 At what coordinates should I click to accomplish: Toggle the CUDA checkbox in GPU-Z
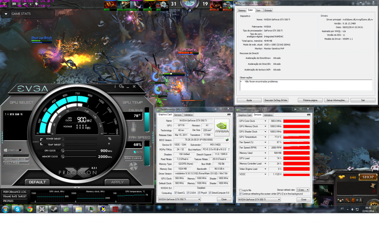[188, 193]
